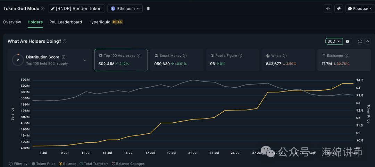
Task: Click the eye watch icon button
Action: coord(328,9)
